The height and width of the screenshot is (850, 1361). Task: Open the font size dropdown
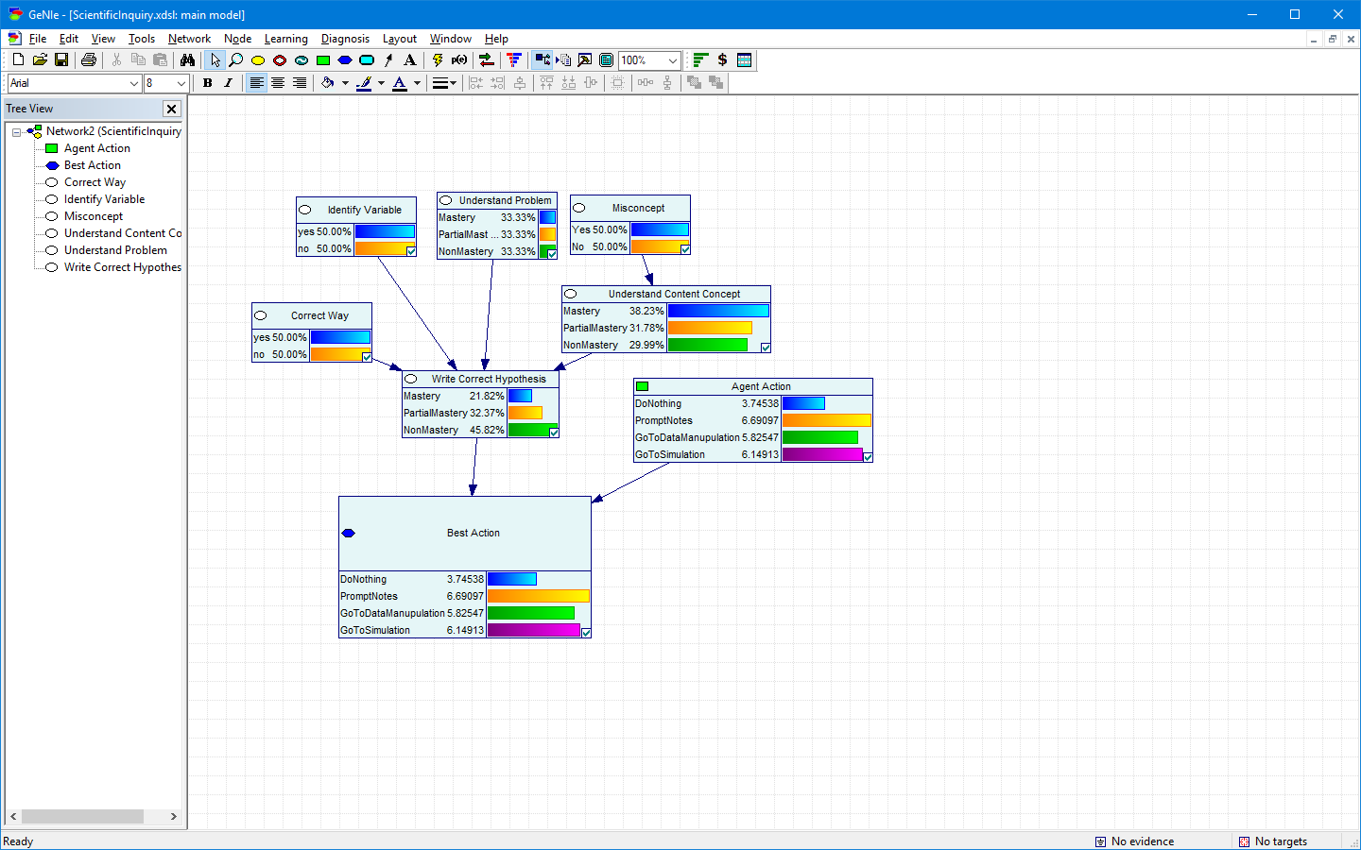tap(181, 83)
